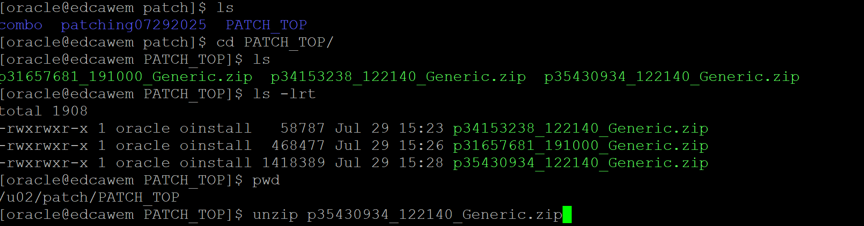Click the 'cd PATCH_TOP/' command text

coord(275,42)
